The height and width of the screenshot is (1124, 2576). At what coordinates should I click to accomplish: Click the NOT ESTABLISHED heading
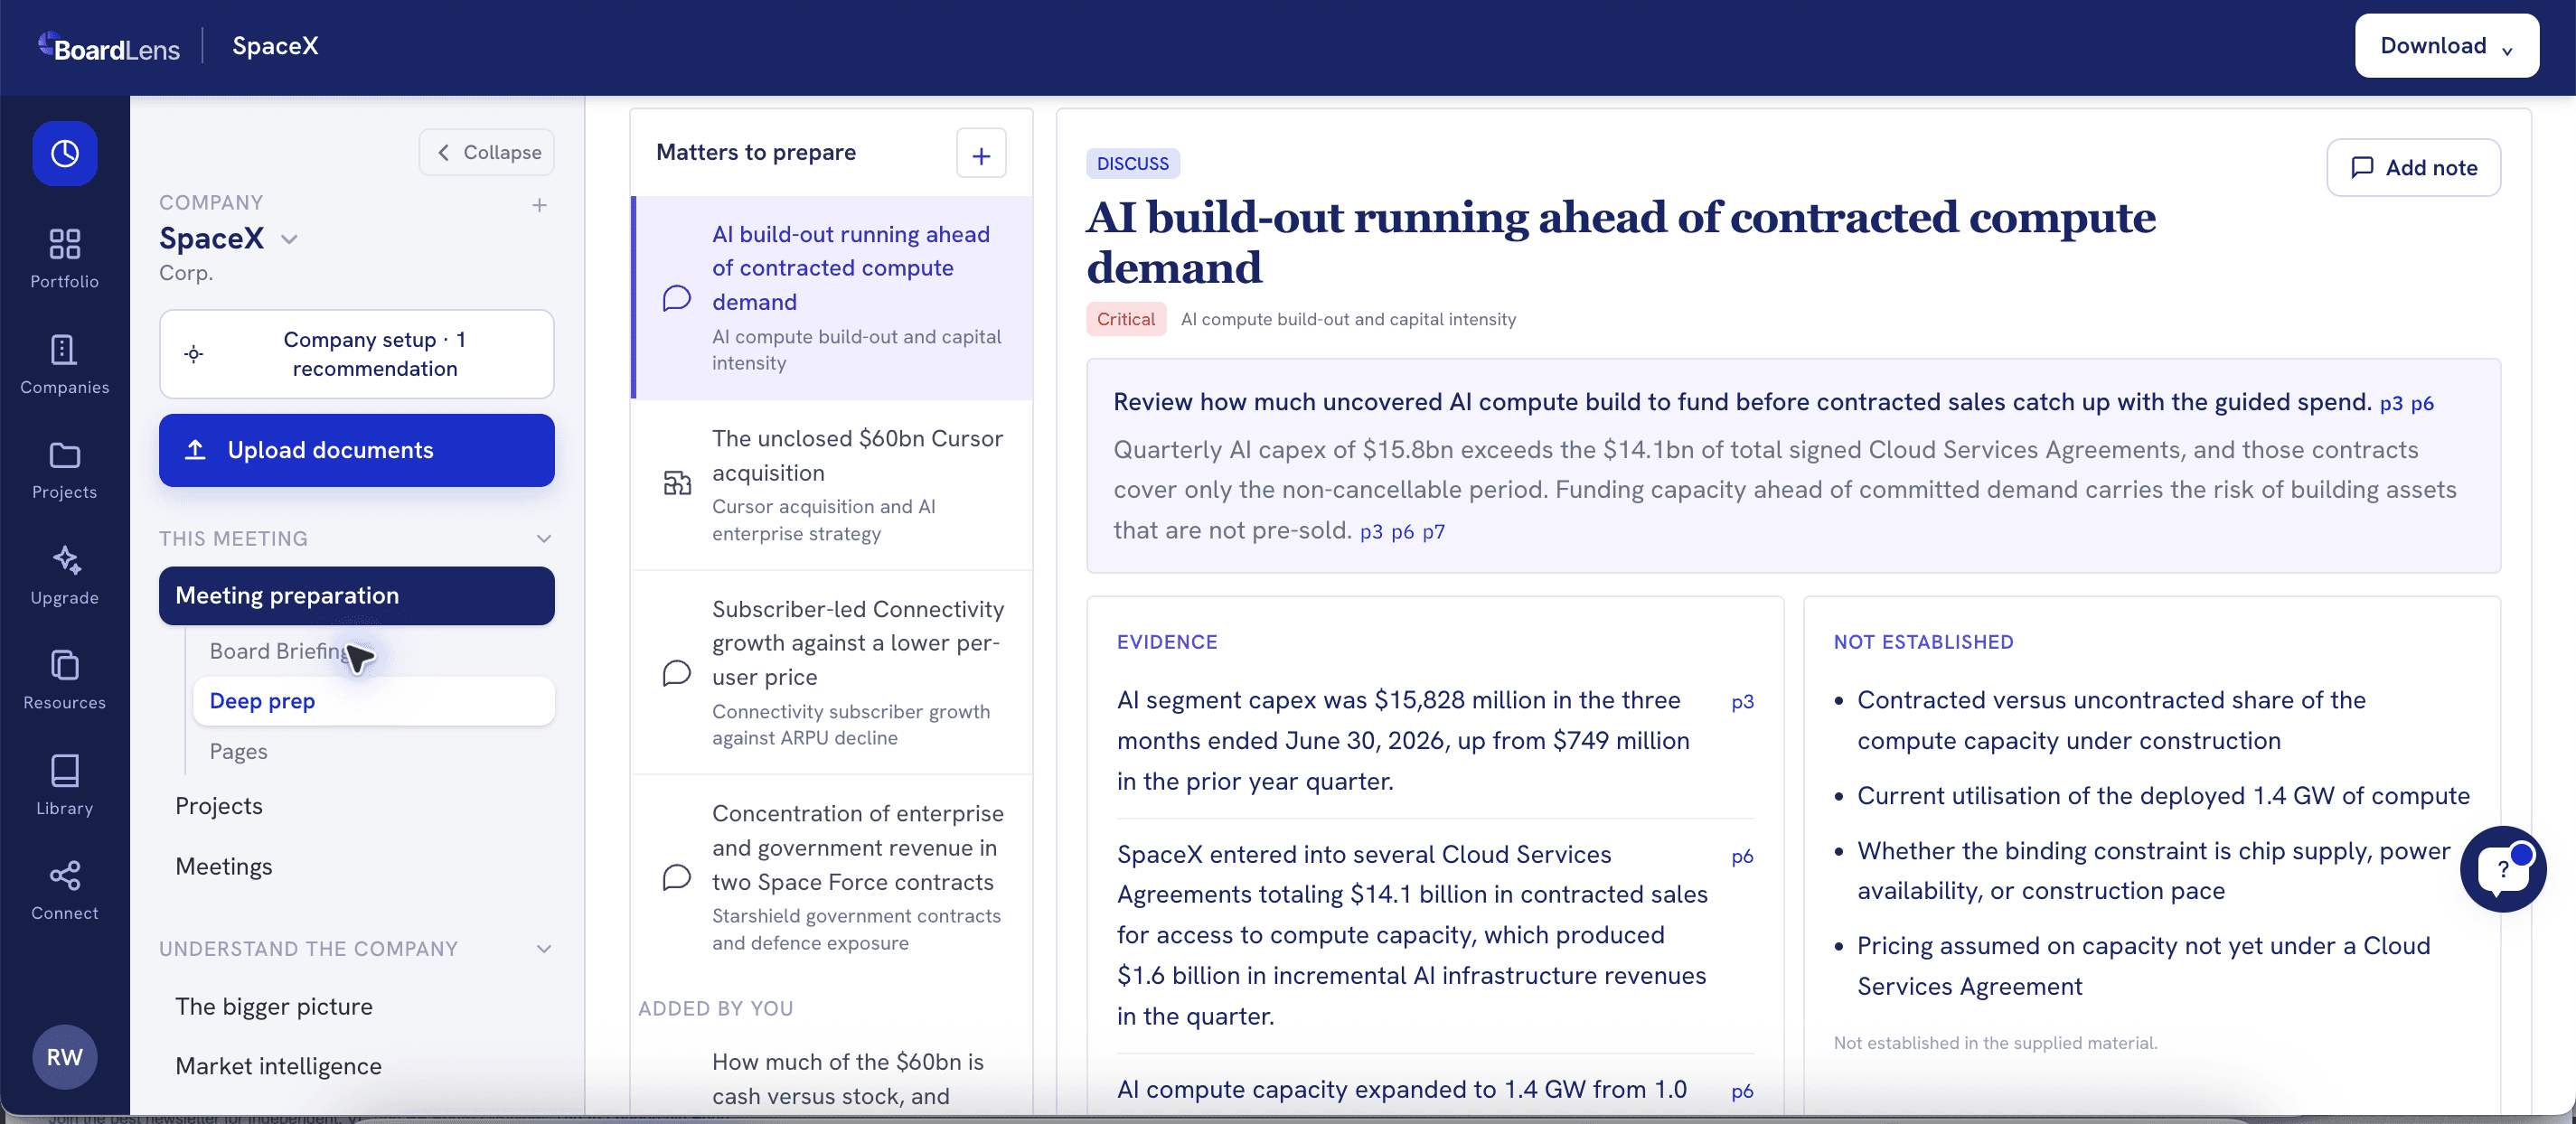[x=1923, y=642]
